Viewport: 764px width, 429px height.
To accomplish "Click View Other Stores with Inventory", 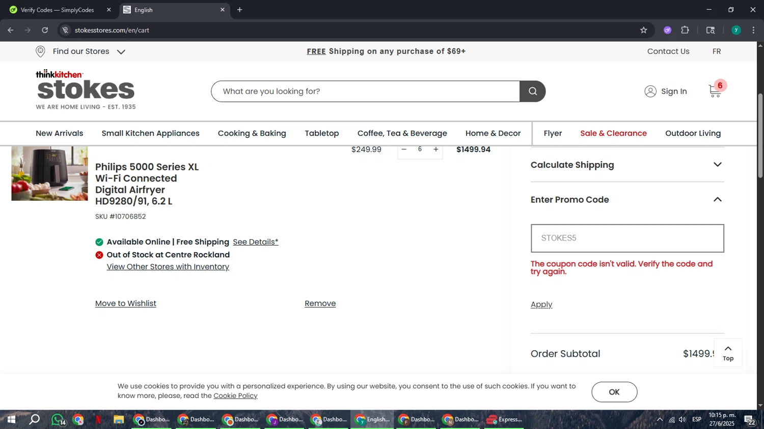I will (168, 267).
